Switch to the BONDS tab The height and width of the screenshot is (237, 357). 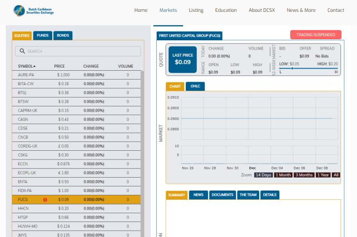click(x=63, y=36)
